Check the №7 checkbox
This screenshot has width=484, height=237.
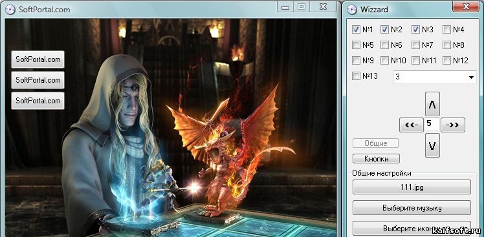[x=416, y=45]
